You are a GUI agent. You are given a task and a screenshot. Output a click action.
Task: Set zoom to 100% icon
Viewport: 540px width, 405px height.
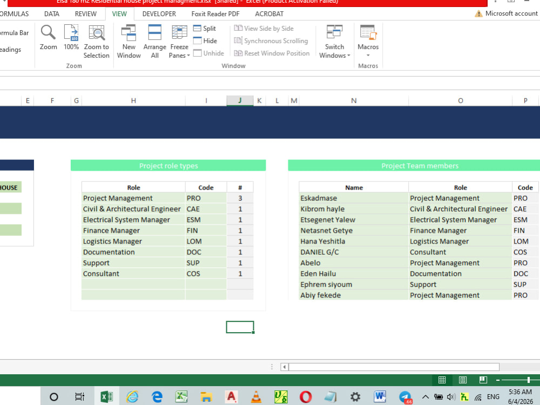pos(71,32)
